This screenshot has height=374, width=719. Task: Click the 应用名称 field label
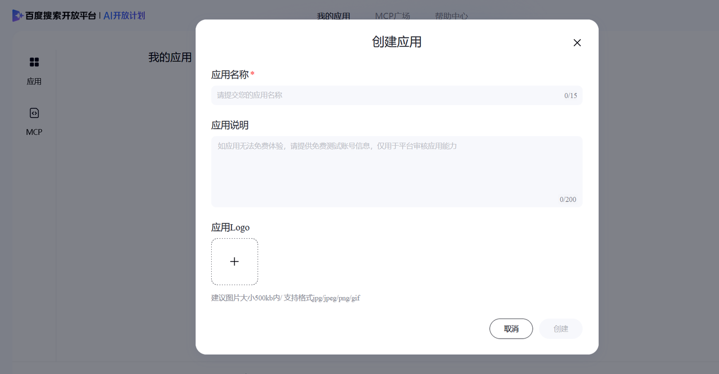point(230,75)
